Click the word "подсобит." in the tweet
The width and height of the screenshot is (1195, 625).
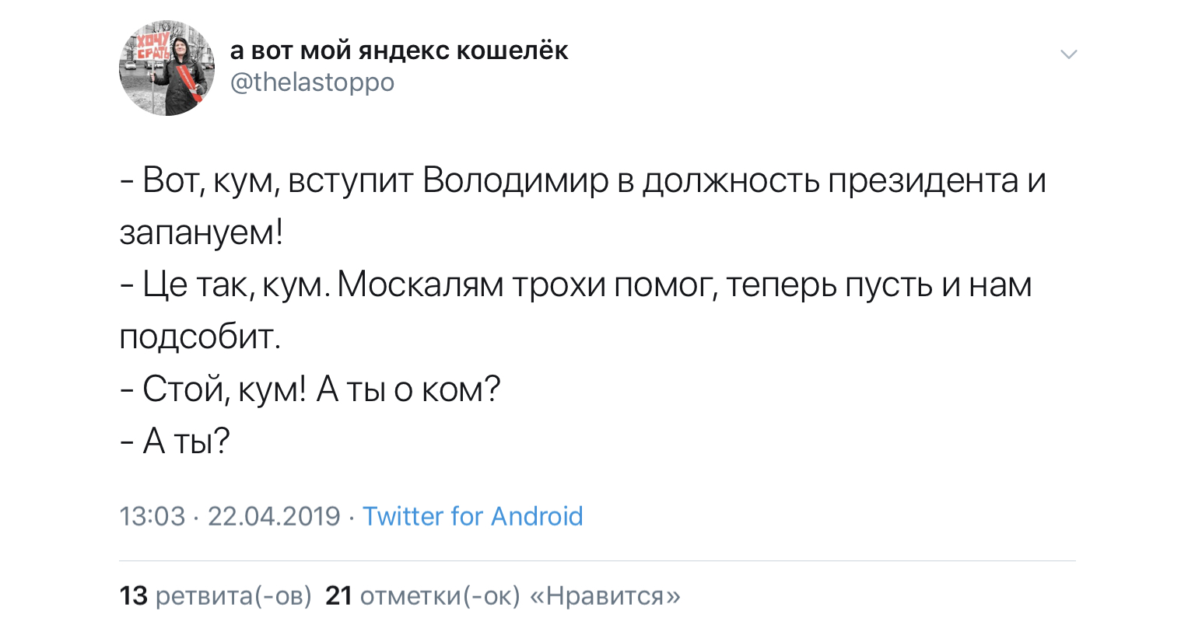[199, 337]
